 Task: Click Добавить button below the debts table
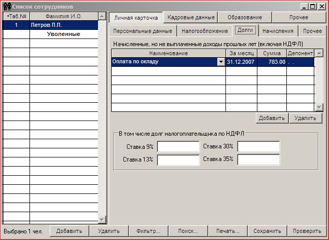click(272, 118)
